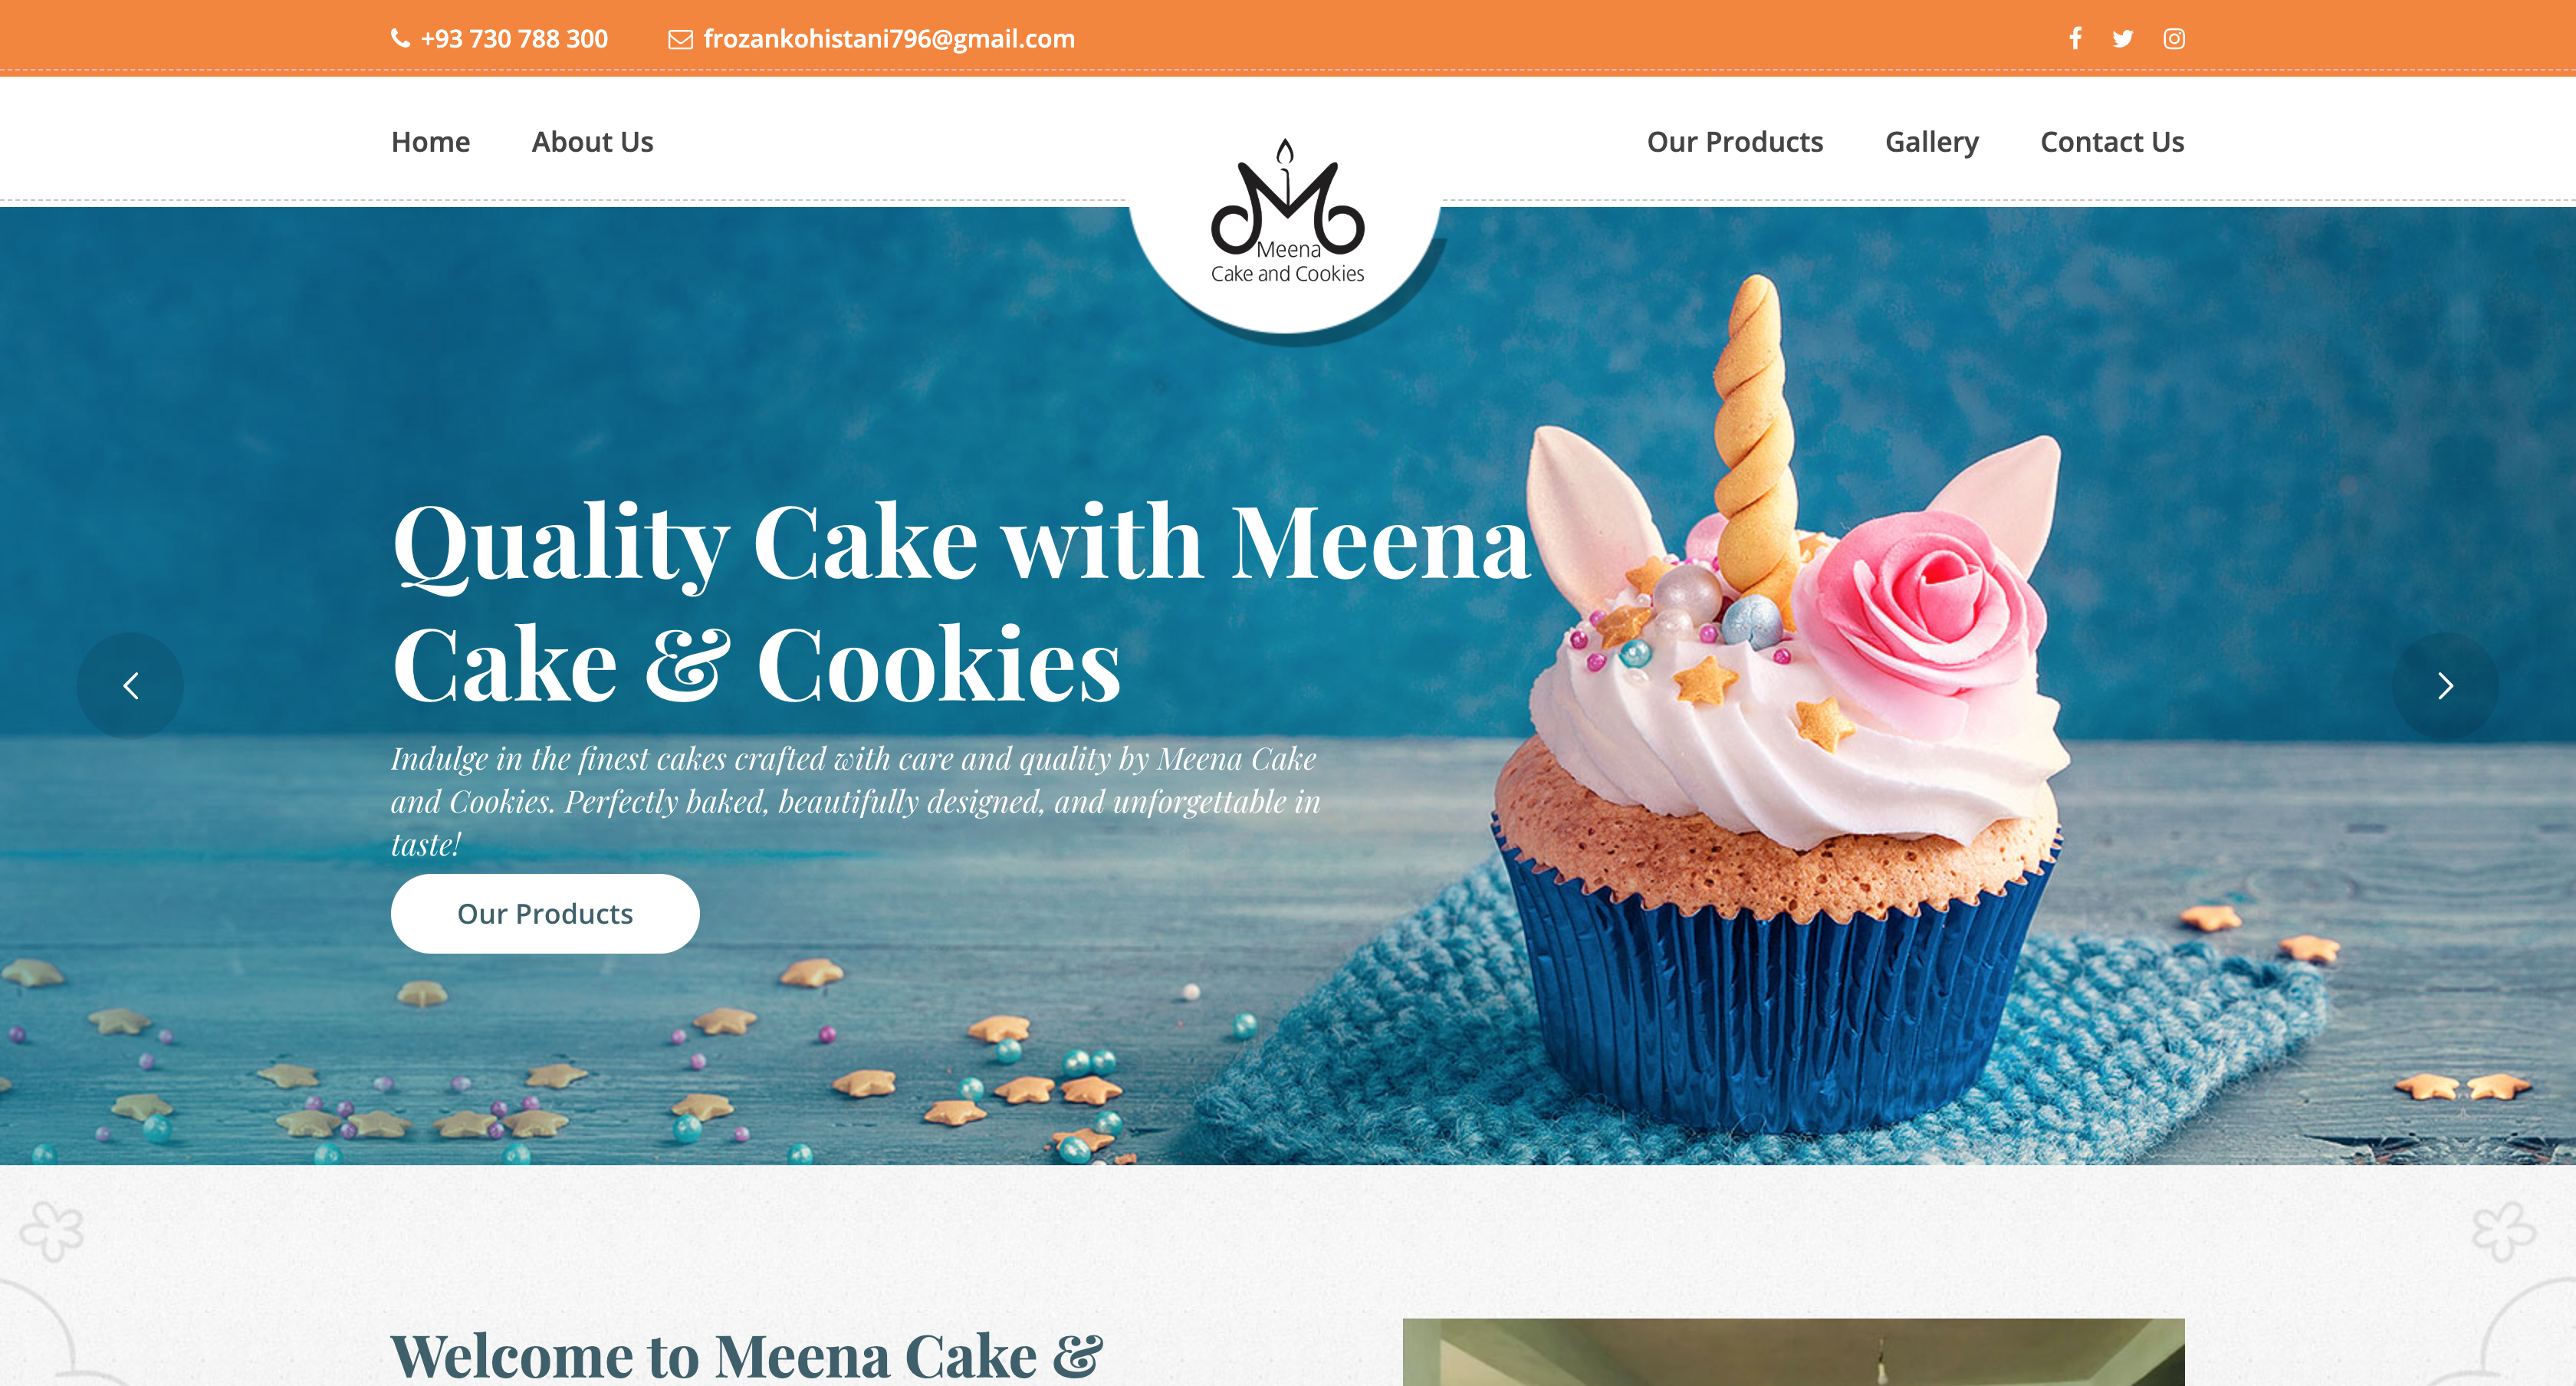Click the envelope email icon

click(x=680, y=39)
